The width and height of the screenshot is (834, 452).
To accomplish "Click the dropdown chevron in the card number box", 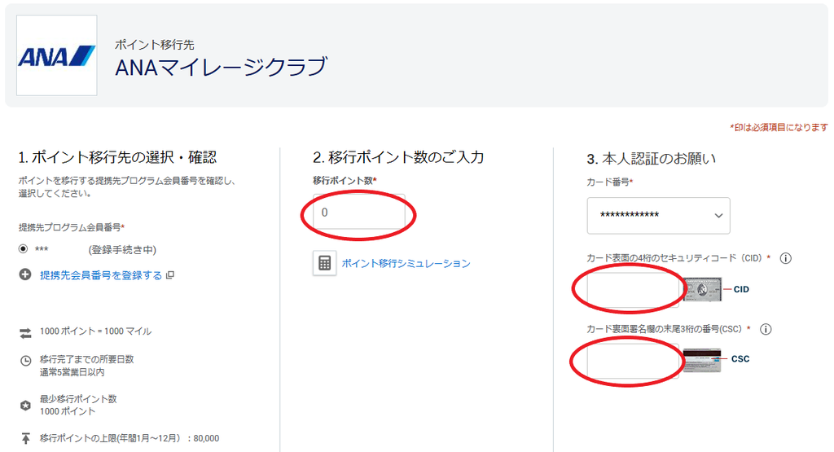I will 718,215.
